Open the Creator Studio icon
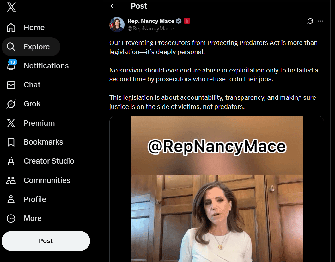This screenshot has height=262, width=335. coord(11,161)
